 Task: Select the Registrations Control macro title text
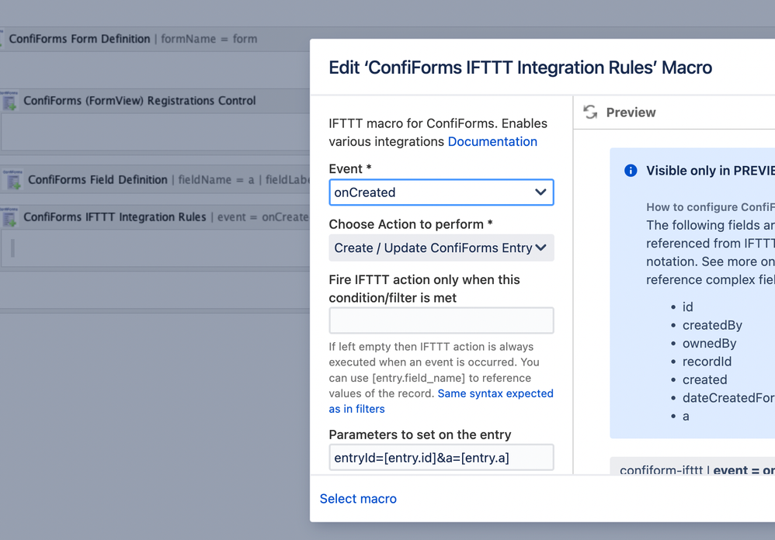140,101
